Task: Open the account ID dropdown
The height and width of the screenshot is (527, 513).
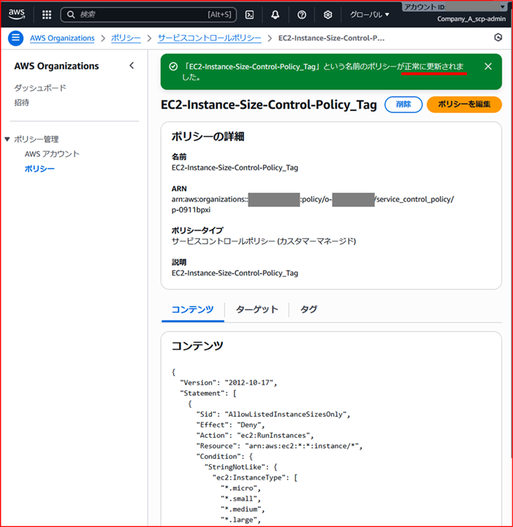Action: click(x=455, y=7)
